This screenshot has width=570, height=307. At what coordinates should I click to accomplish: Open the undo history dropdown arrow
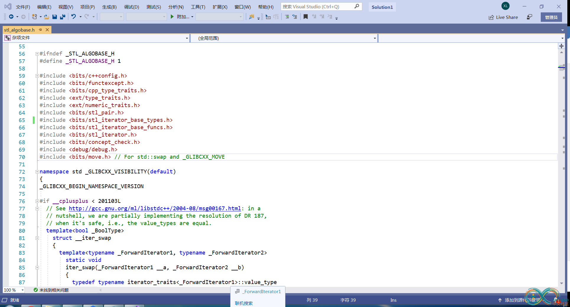[x=80, y=17]
